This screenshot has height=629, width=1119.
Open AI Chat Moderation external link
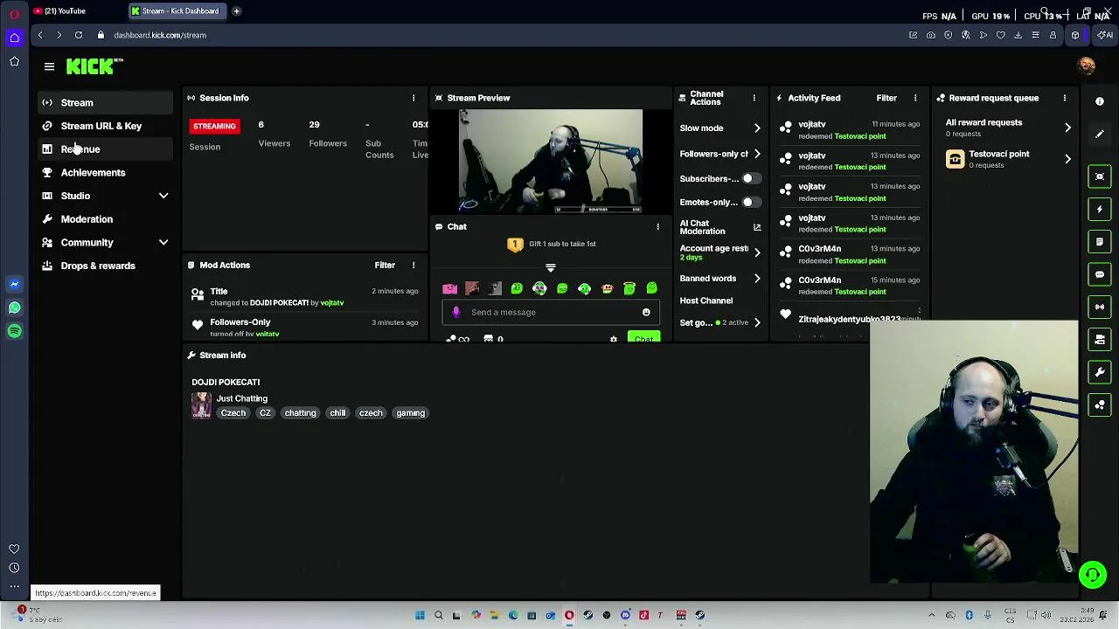pos(757,227)
